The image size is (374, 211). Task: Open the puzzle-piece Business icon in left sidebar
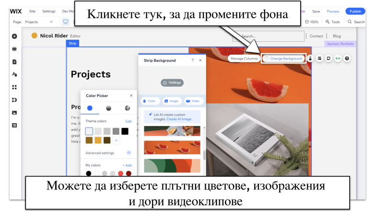(14, 100)
